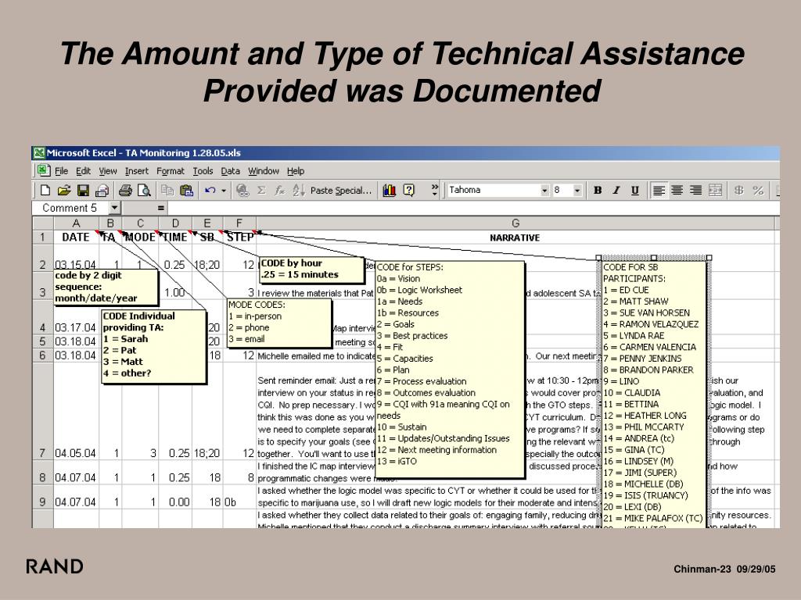Click the 'MODE CODES' comment box
This screenshot has height=600, width=801.
[x=279, y=323]
